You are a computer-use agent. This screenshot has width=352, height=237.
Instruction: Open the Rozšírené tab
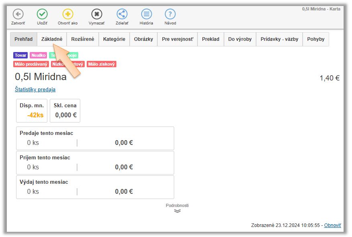point(83,39)
